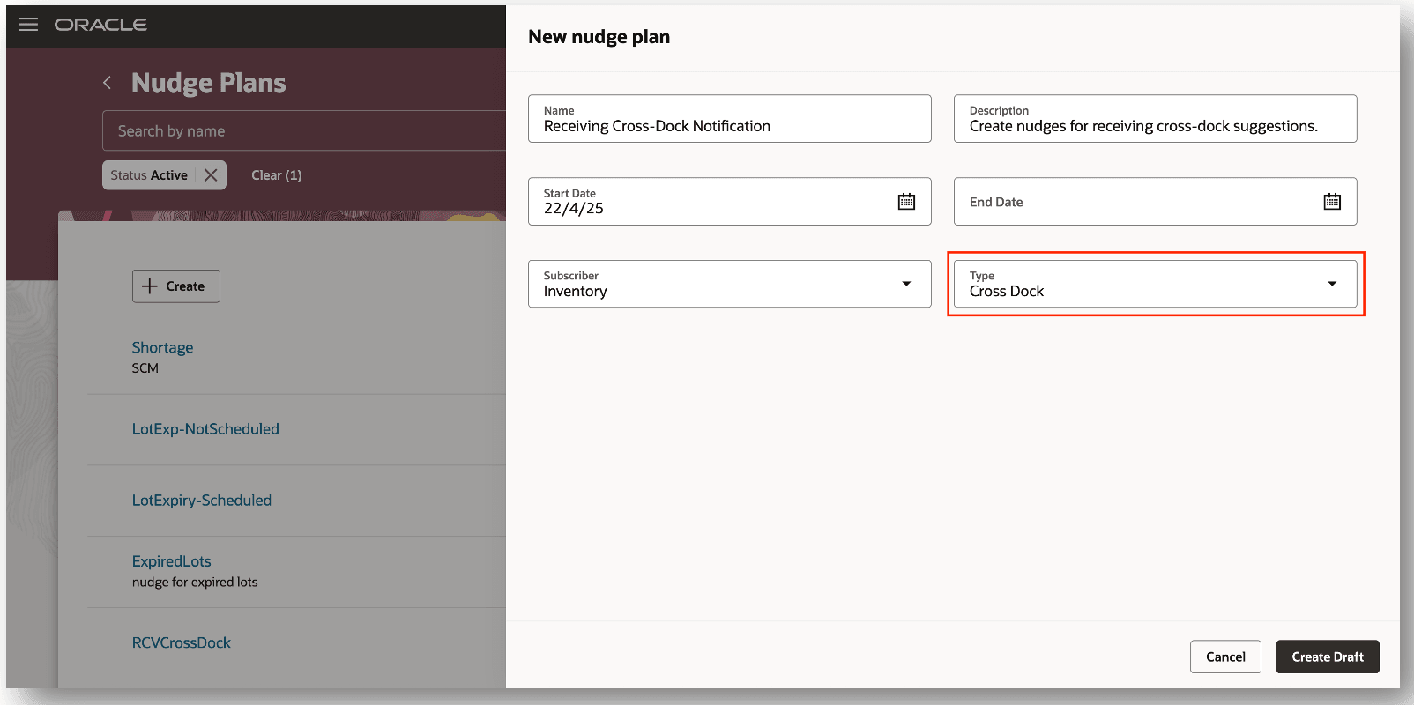Remove the Status Active filter chip
The width and height of the screenshot is (1414, 705).
click(x=211, y=175)
